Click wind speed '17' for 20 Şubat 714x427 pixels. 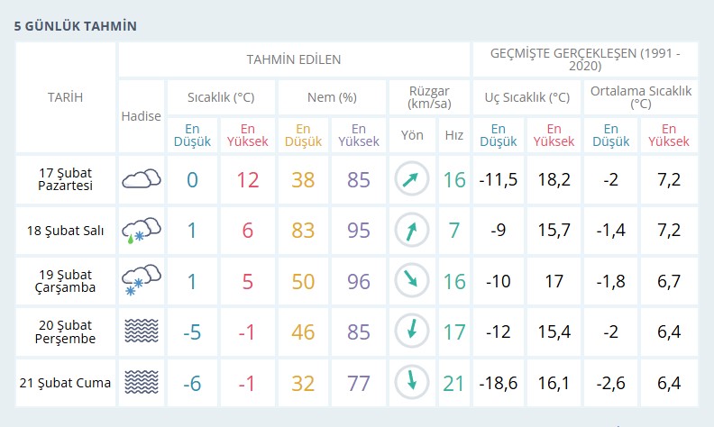click(x=454, y=332)
